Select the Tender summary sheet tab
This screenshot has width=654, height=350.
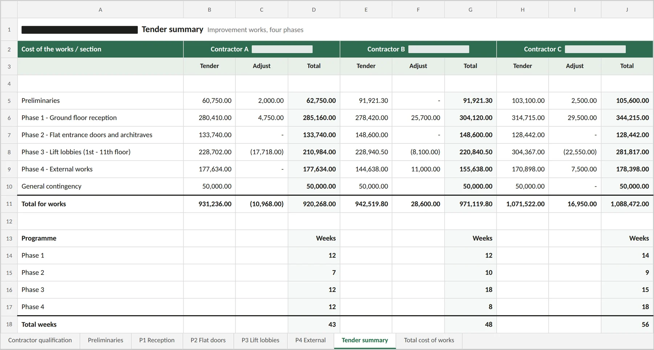click(x=365, y=341)
